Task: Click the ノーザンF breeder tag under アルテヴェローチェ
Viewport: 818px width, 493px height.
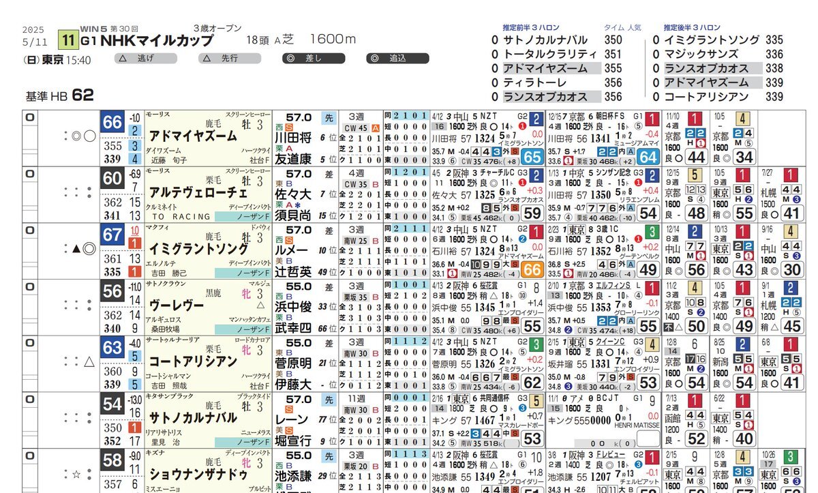Action: [x=243, y=216]
